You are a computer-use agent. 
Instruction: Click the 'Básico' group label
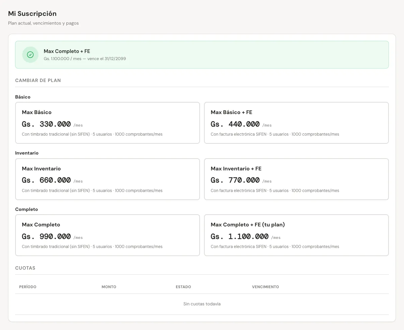click(x=23, y=97)
